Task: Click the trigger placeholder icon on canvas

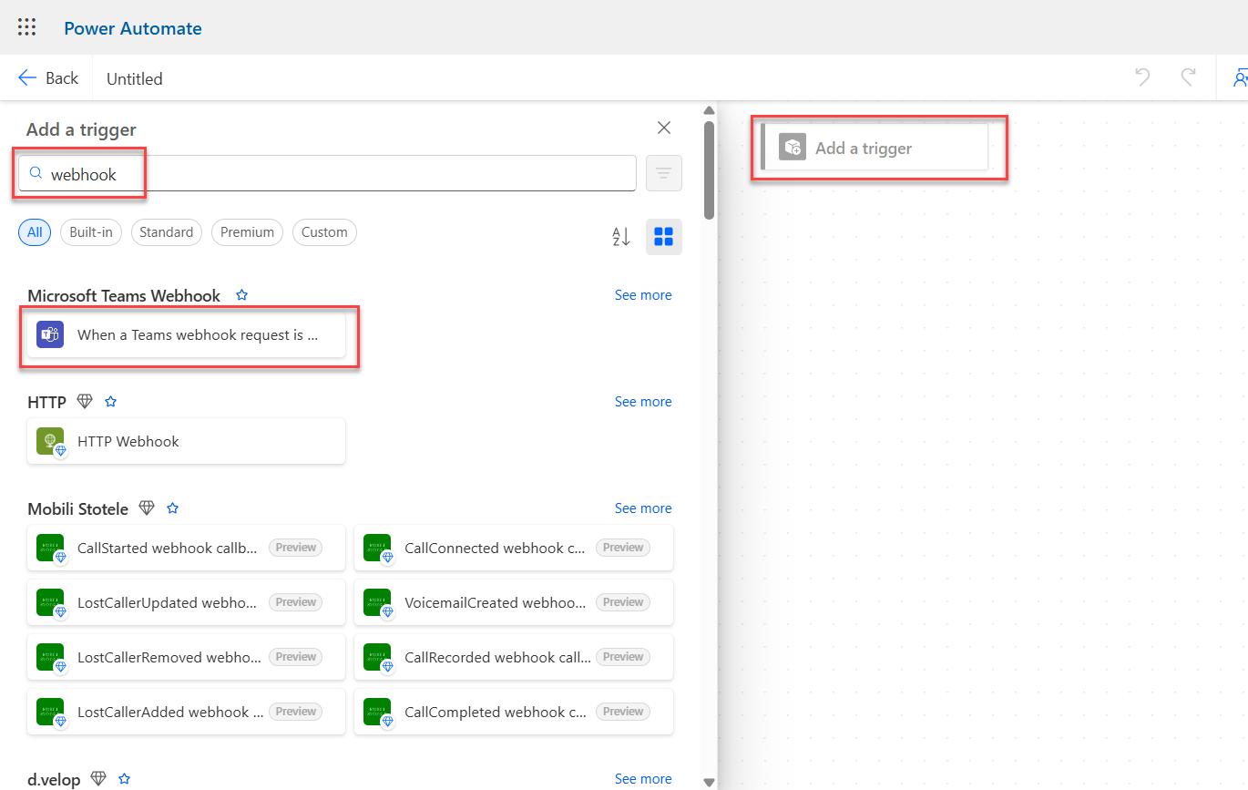Action: [793, 148]
